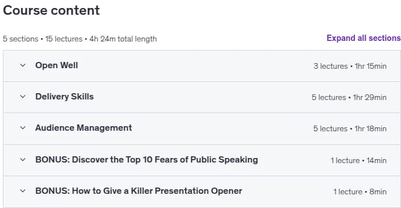The height and width of the screenshot is (208, 401).
Task: Click the 1 lecture 8min label
Action: point(360,192)
